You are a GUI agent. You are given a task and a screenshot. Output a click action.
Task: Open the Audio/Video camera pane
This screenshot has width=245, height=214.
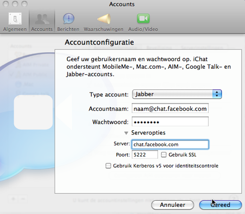(x=143, y=22)
